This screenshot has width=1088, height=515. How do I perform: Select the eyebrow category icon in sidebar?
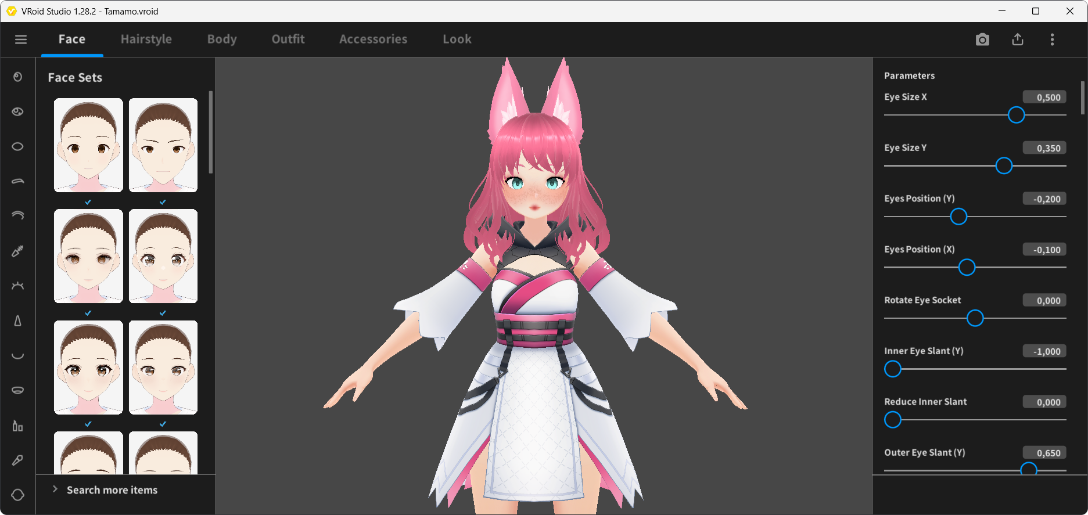tap(18, 181)
